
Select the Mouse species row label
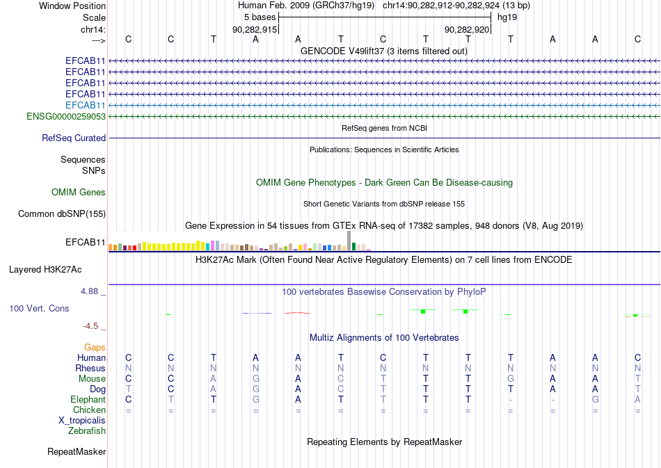92,379
